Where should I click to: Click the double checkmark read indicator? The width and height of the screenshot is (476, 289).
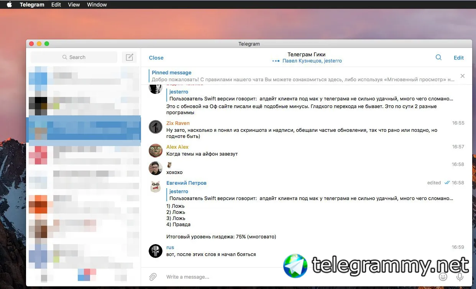click(447, 183)
